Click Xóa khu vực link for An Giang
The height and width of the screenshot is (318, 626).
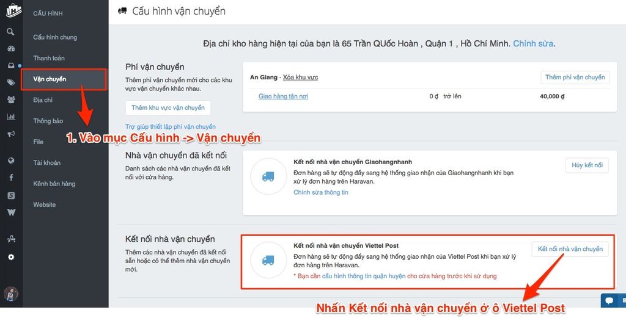point(300,78)
